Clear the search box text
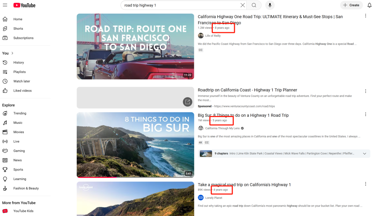The image size is (378, 216). point(243,5)
